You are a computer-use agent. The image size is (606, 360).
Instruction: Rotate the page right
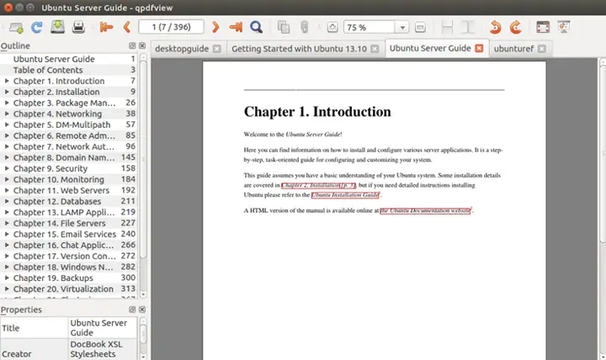(516, 27)
